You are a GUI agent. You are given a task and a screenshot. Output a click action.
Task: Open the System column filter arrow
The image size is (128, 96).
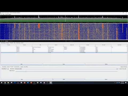coord(32,46)
